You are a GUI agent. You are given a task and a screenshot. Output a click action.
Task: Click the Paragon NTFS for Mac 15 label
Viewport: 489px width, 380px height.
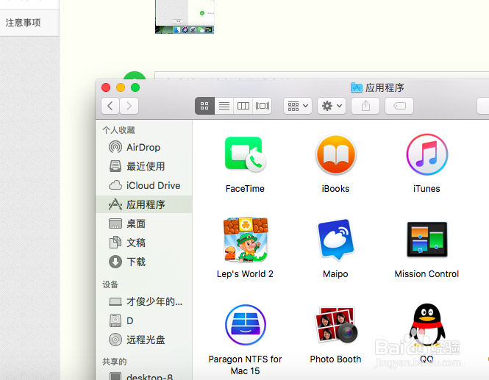(245, 365)
